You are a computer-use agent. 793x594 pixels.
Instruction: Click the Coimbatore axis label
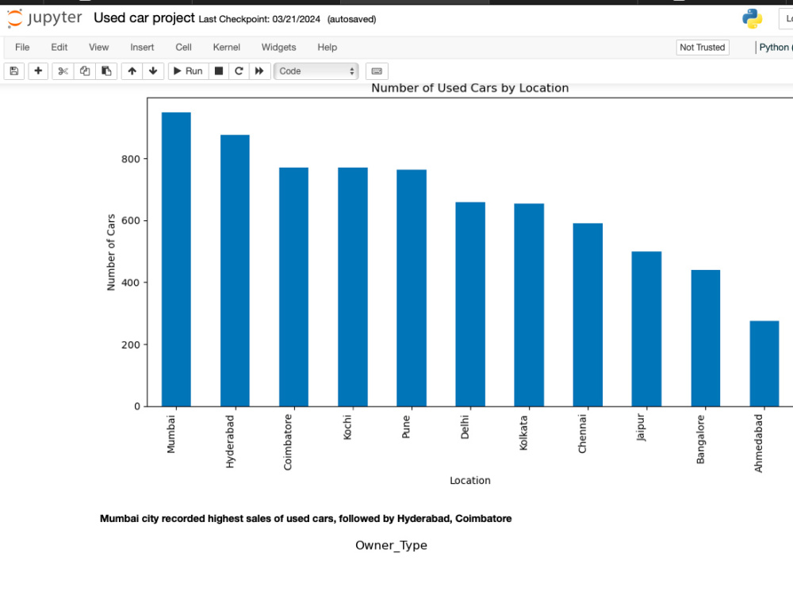(288, 442)
